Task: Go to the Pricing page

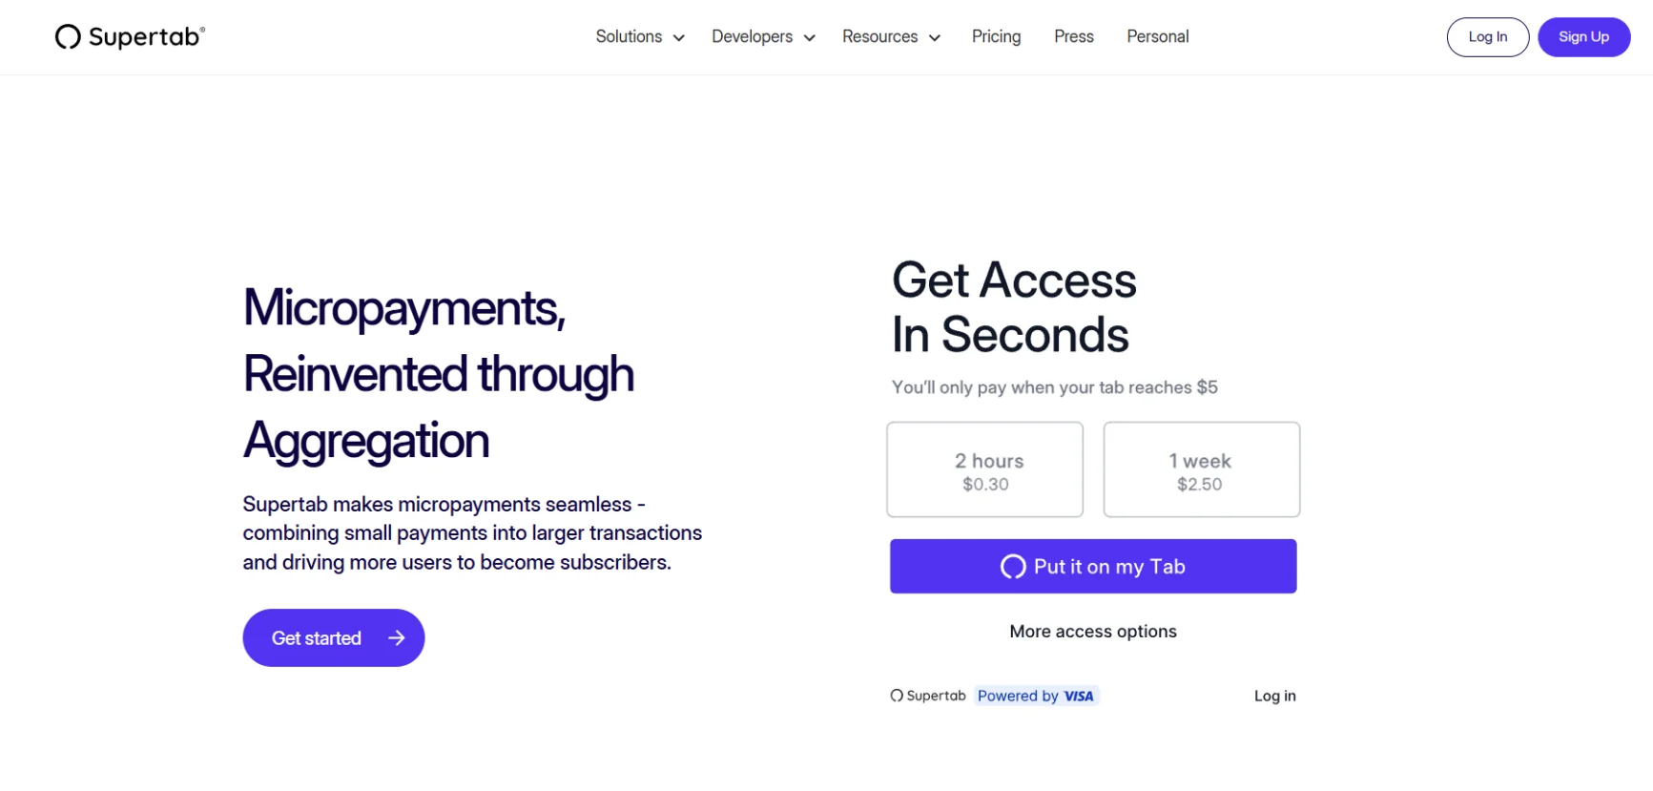Action: click(x=996, y=37)
